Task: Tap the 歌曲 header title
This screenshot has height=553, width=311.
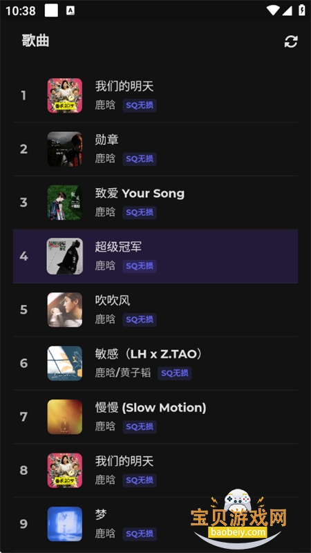Action: [35, 41]
